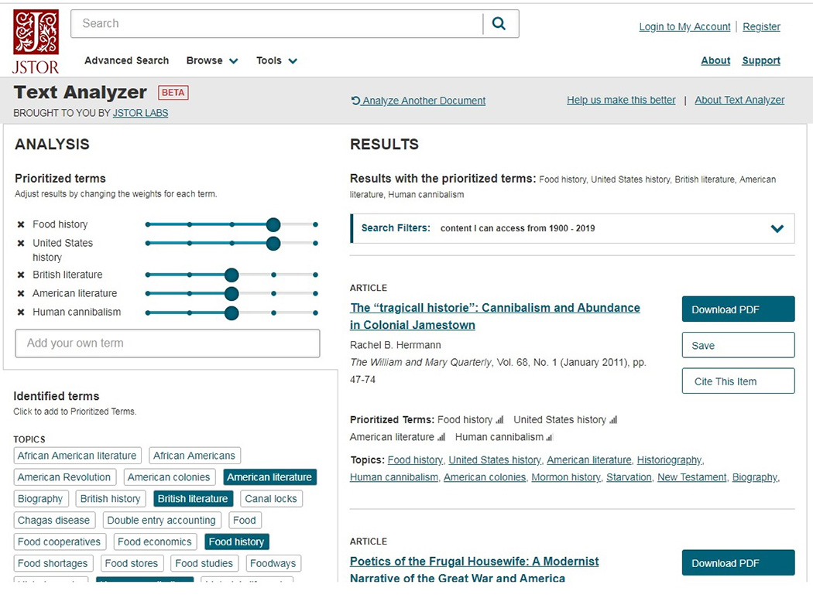Screen dimensions: 813x615
Task: Open About Text Analyzer link
Action: (739, 100)
